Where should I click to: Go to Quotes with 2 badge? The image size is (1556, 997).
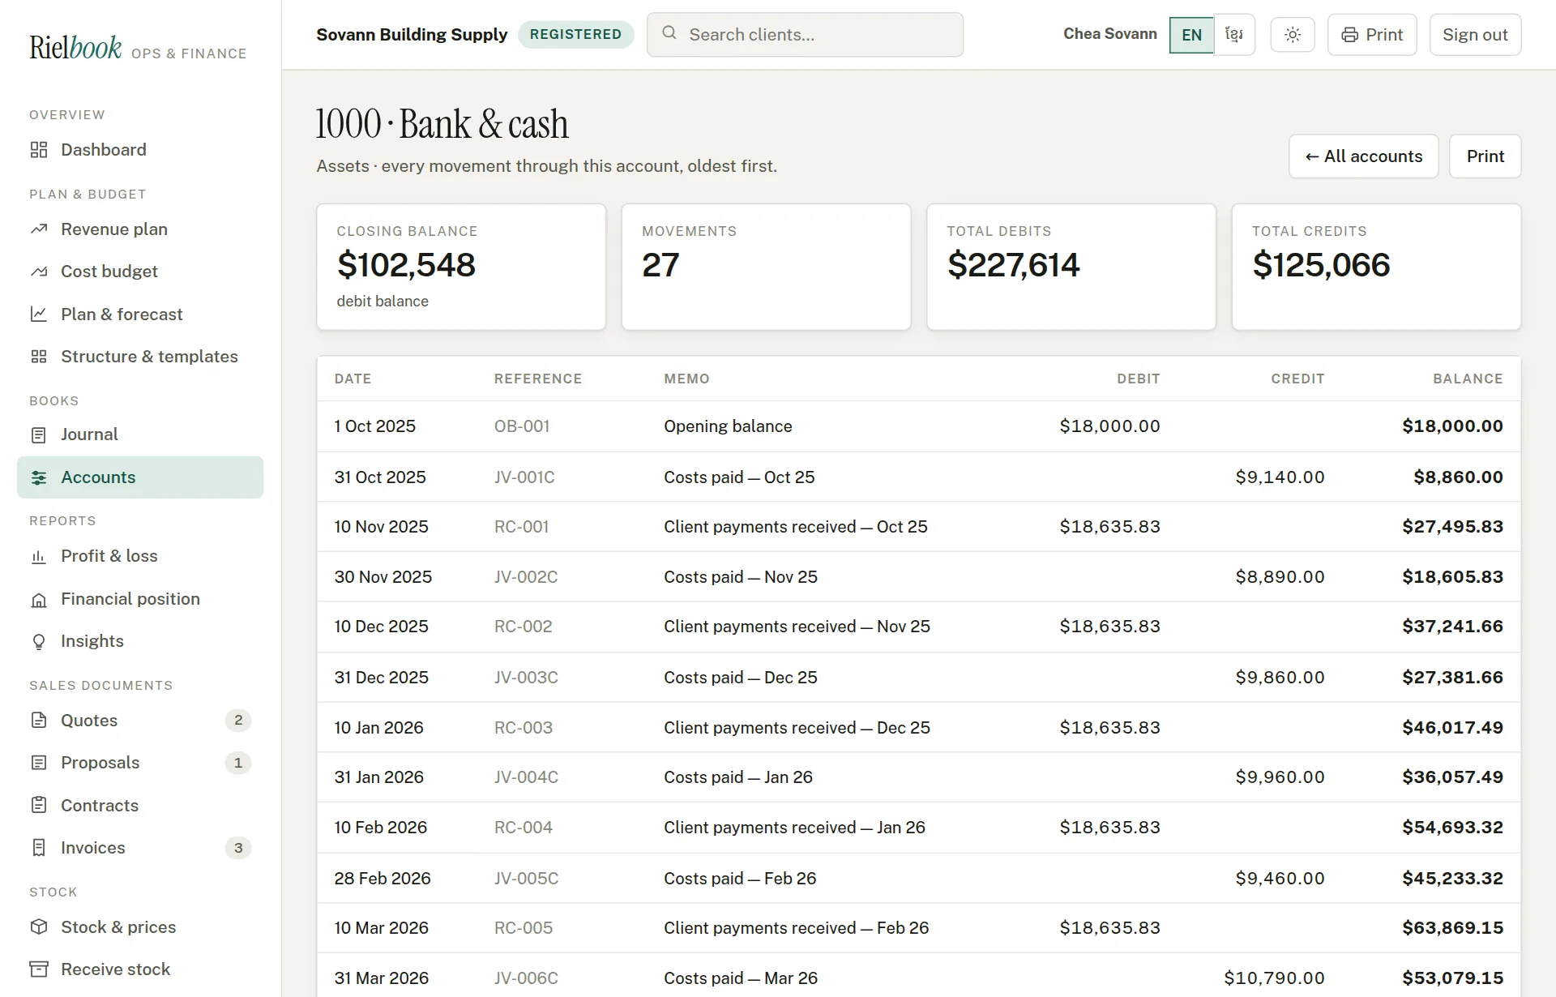coord(140,721)
